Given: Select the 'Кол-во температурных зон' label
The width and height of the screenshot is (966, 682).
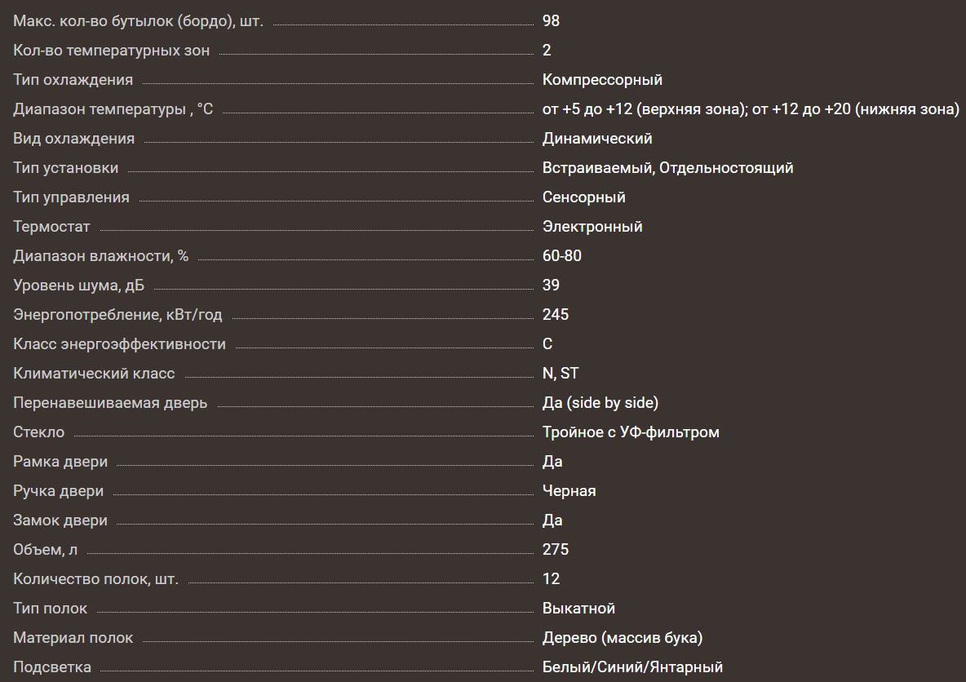Looking at the screenshot, I should click(x=111, y=51).
